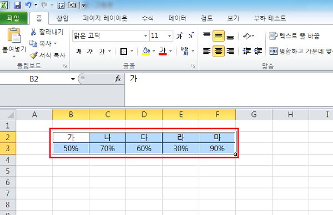Set top vertical alignment

pos(206,35)
